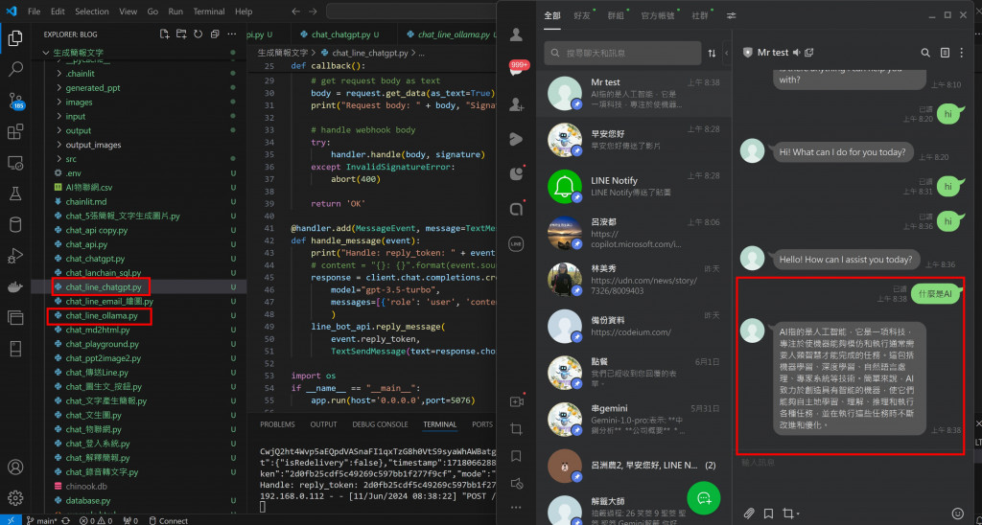Create a new folder in Explorer header
Image resolution: width=982 pixels, height=525 pixels.
coord(181,34)
